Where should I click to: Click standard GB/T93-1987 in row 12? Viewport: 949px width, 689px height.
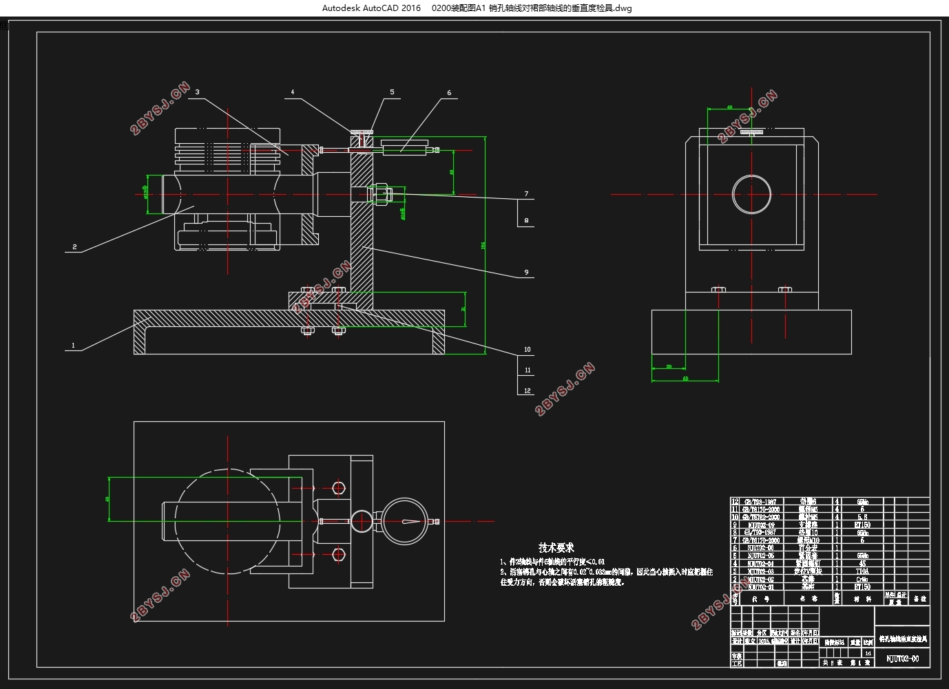760,502
